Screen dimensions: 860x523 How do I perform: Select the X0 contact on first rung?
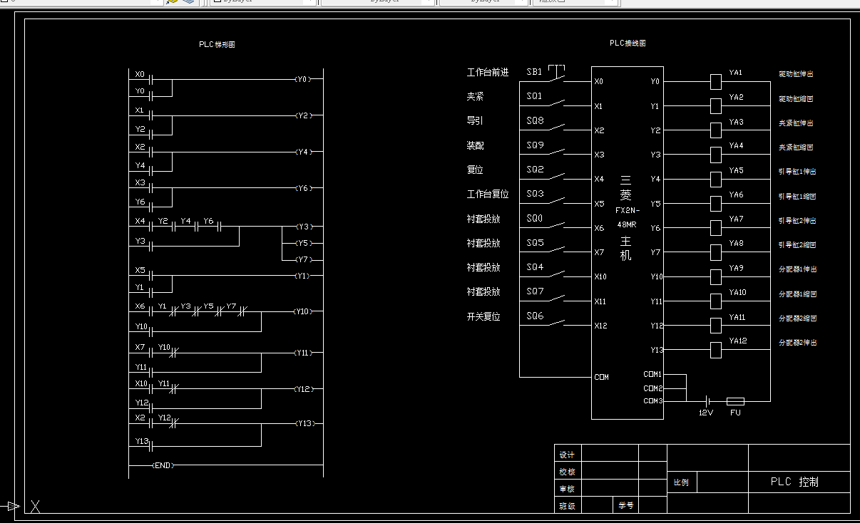(151, 79)
